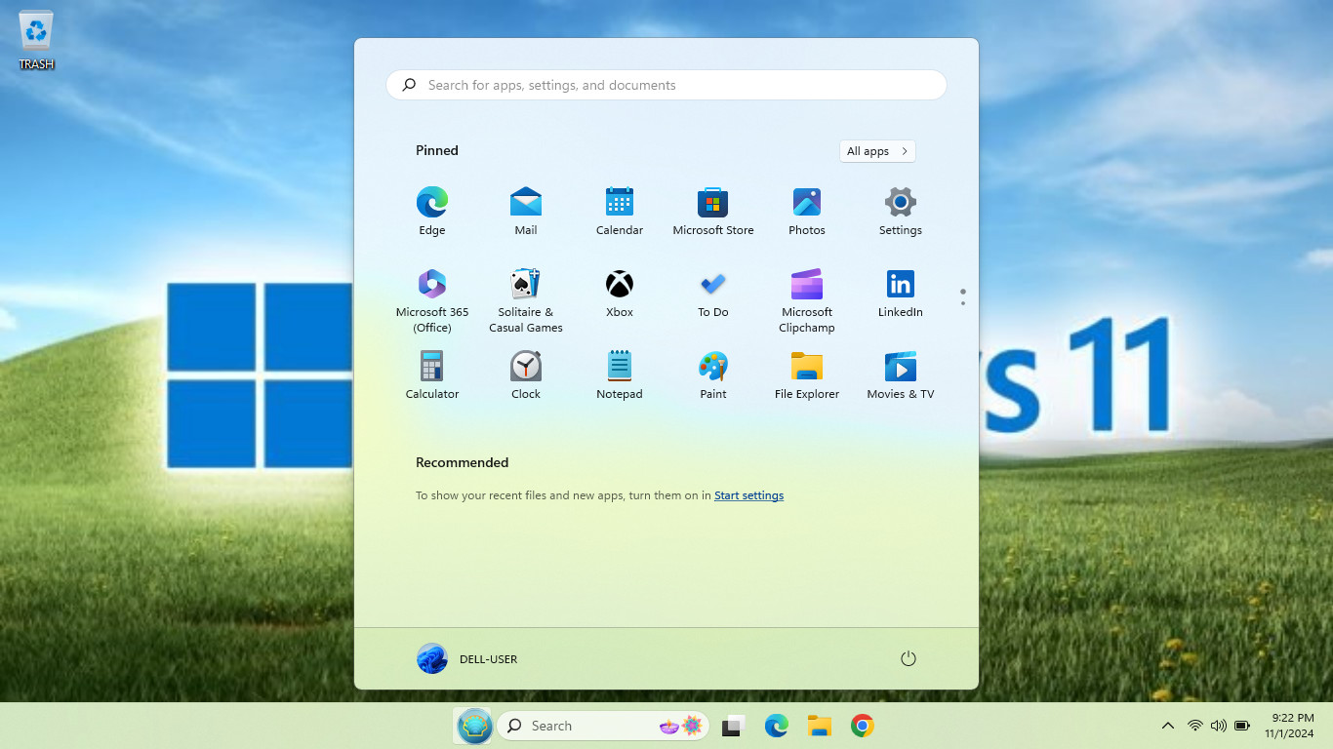Click the Start menu search field
This screenshot has height=749, width=1333.
tap(666, 85)
